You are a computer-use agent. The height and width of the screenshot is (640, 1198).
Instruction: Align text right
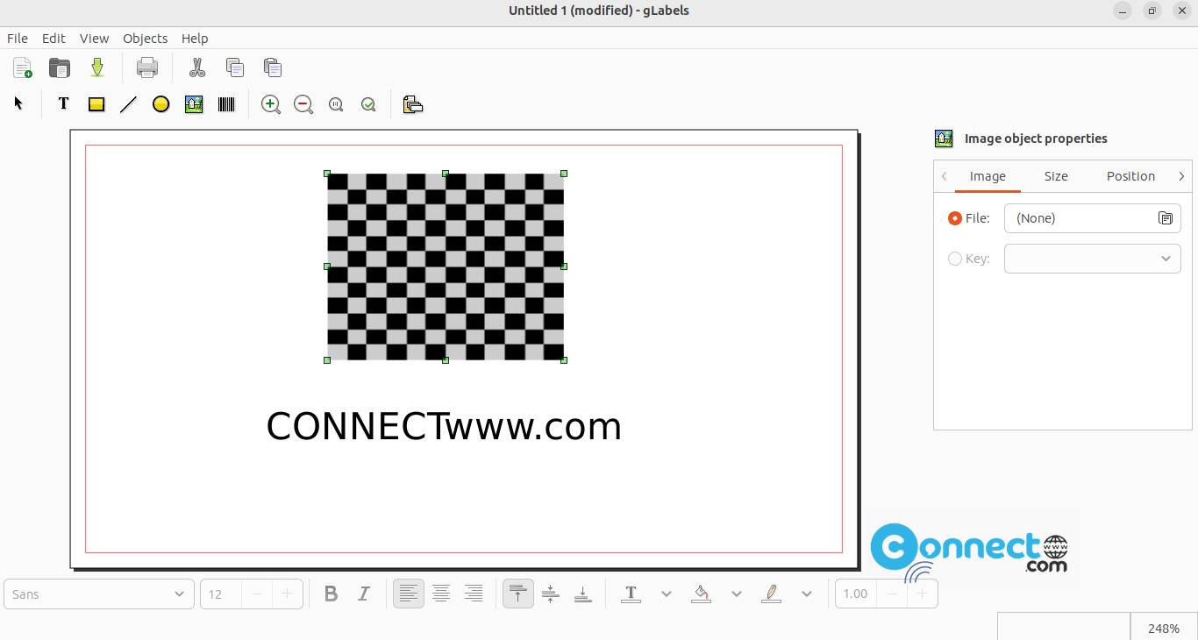click(474, 594)
